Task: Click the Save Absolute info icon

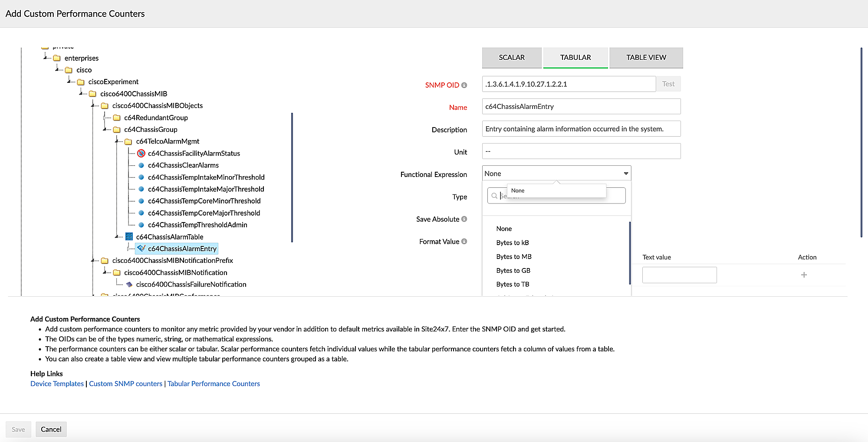Action: (464, 219)
